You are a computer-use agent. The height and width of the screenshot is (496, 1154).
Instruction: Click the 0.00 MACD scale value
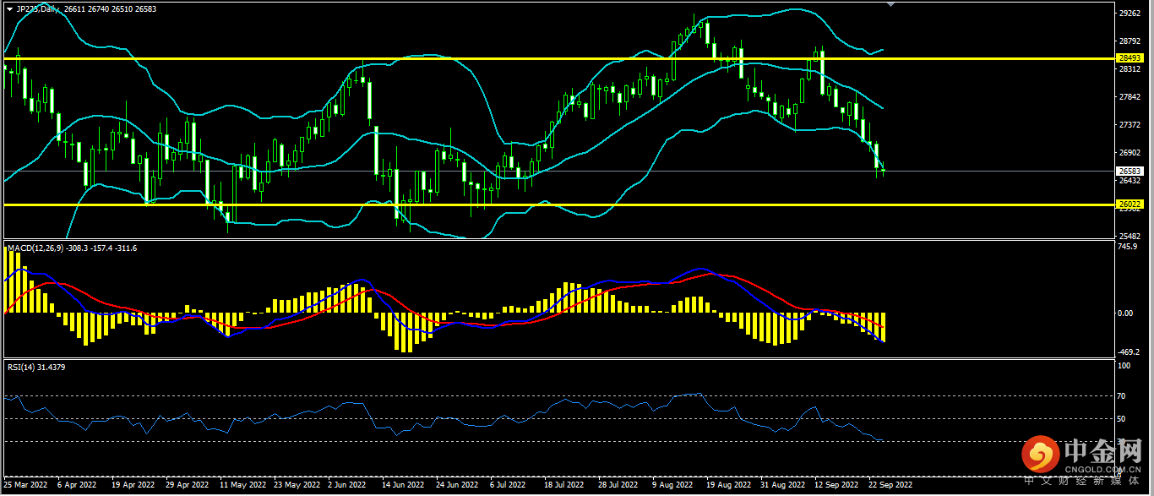tap(1126, 313)
